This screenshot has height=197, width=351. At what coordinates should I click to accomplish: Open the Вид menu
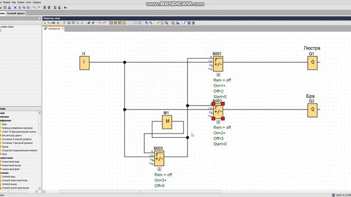[x=14, y=2]
